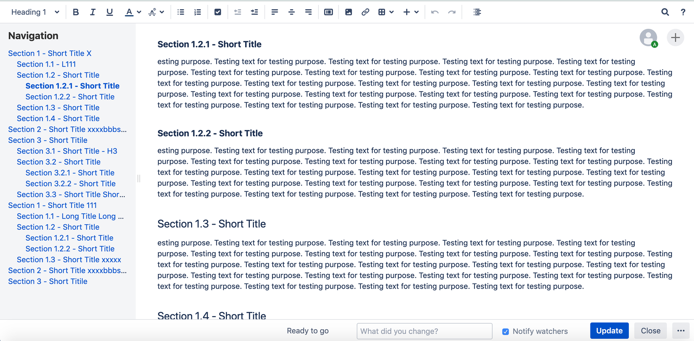
Task: Click the 'What did you change?' field
Action: pyautogui.click(x=425, y=331)
